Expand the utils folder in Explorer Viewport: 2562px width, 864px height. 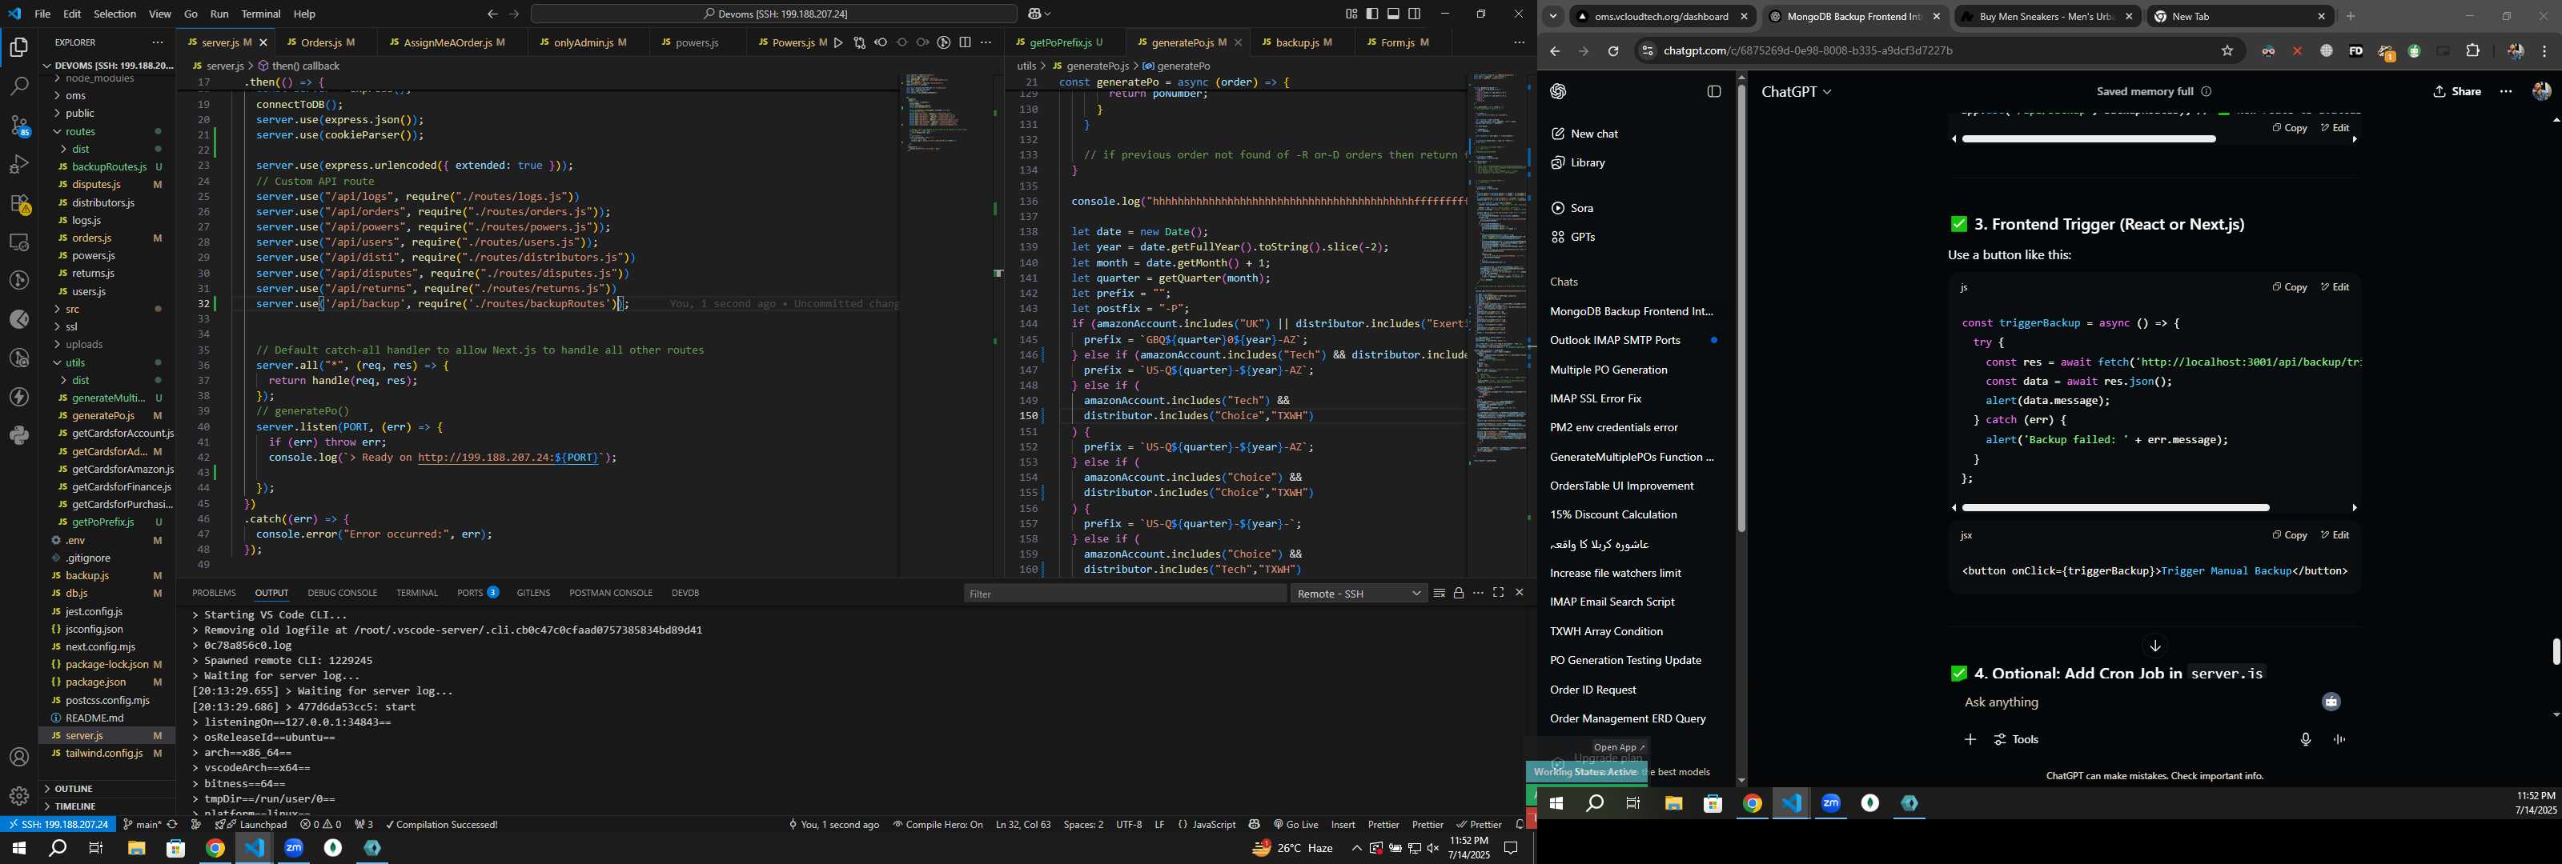pyautogui.click(x=107, y=363)
